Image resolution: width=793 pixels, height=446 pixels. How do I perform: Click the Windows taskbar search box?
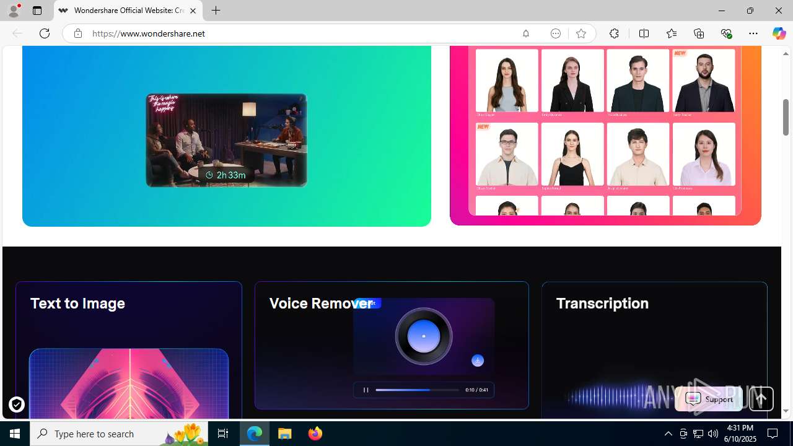(119, 434)
